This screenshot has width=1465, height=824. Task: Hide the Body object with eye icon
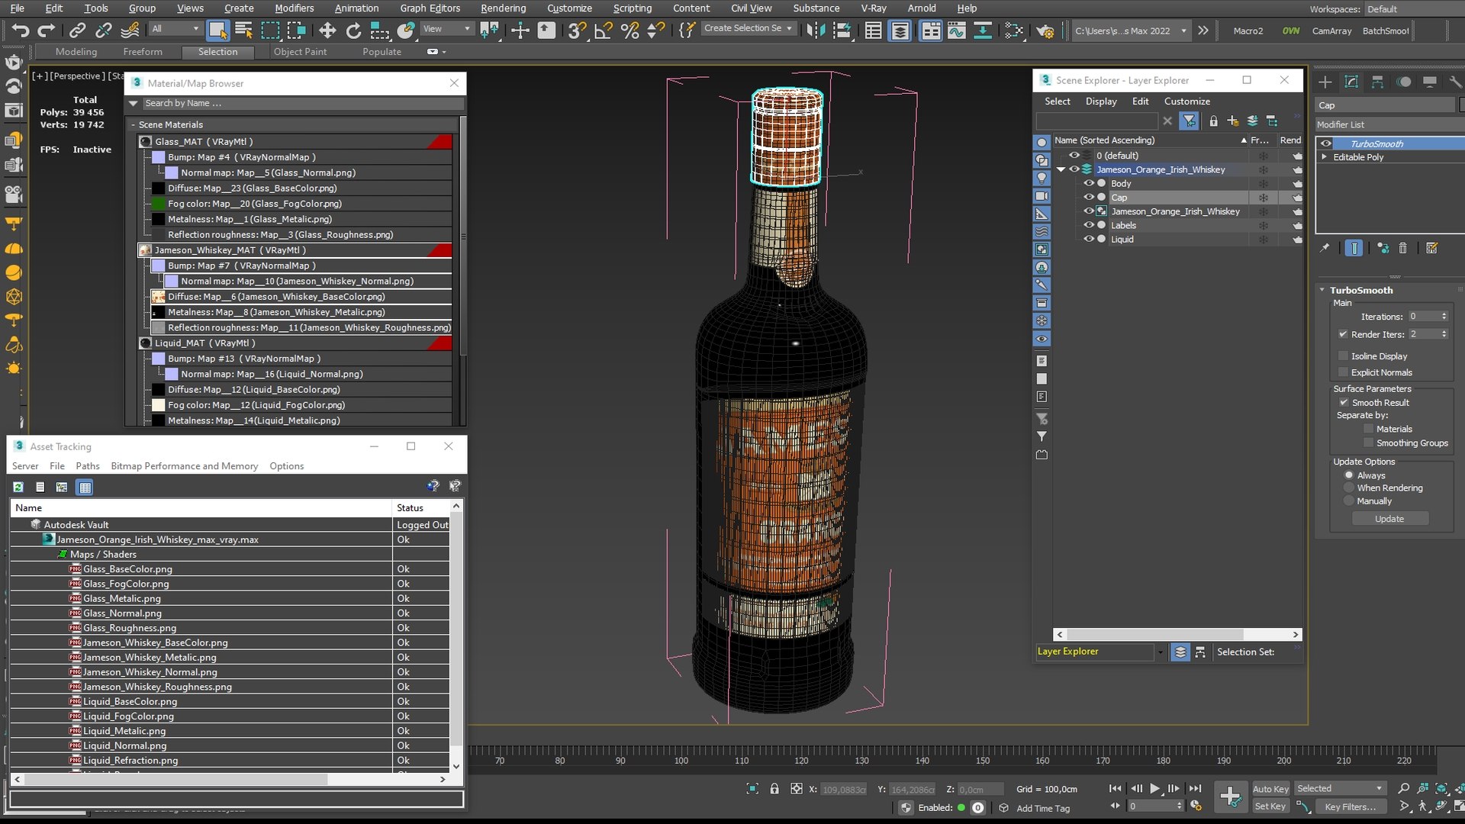[x=1089, y=183]
